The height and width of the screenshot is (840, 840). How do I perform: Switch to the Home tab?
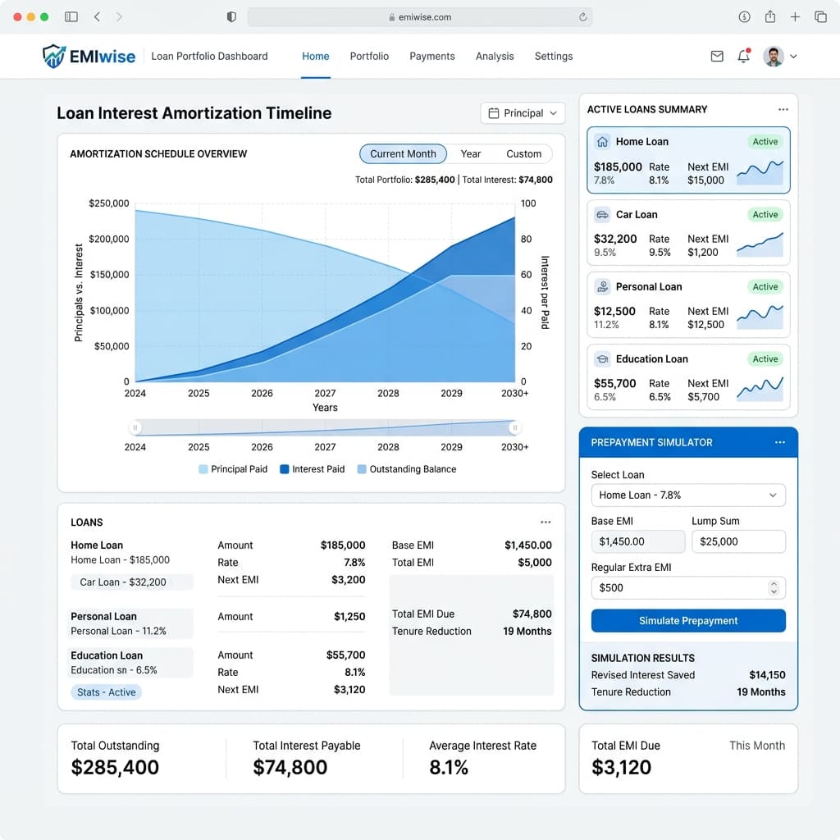[x=316, y=57]
